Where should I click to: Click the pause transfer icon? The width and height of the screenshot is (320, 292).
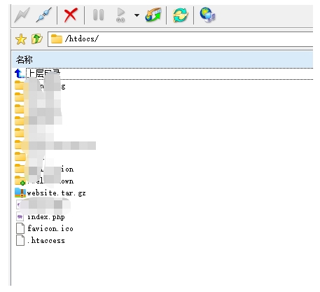coord(98,15)
